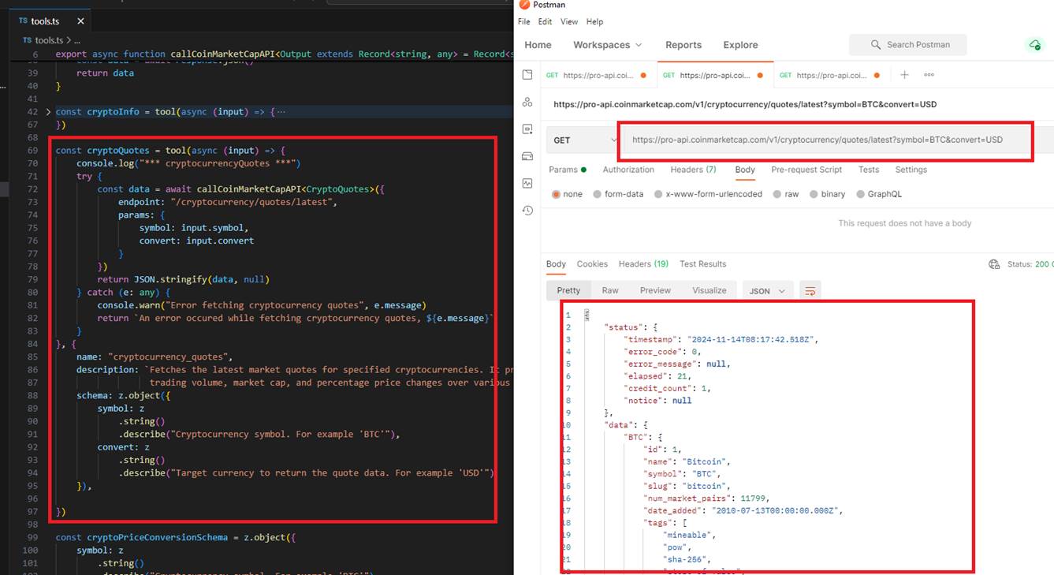Select the lowercase raw body radio
Viewport: 1054px width, 575px height.
pyautogui.click(x=777, y=194)
